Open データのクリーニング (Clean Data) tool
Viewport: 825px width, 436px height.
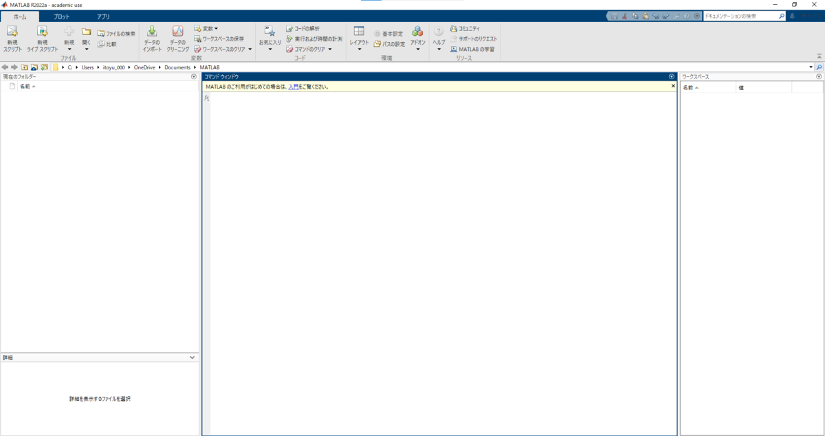(x=177, y=39)
